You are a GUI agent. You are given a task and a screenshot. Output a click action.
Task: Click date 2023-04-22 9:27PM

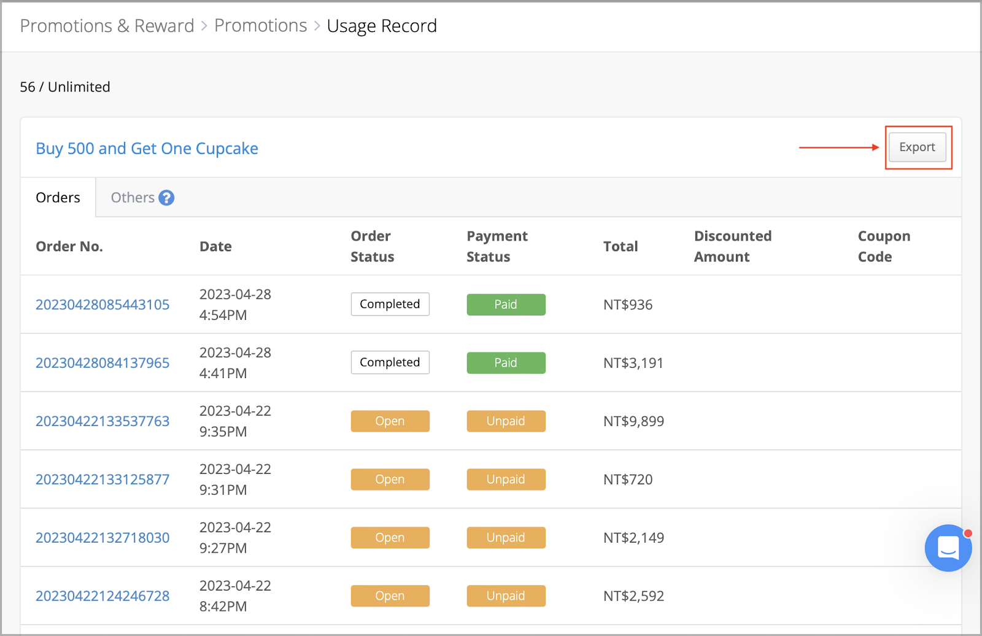coord(235,538)
